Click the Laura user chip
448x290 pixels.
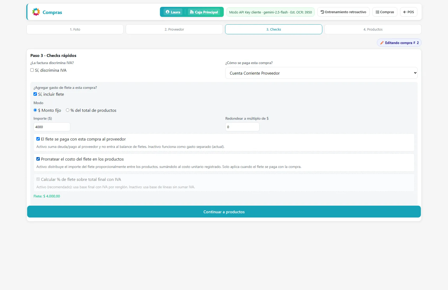click(x=173, y=12)
